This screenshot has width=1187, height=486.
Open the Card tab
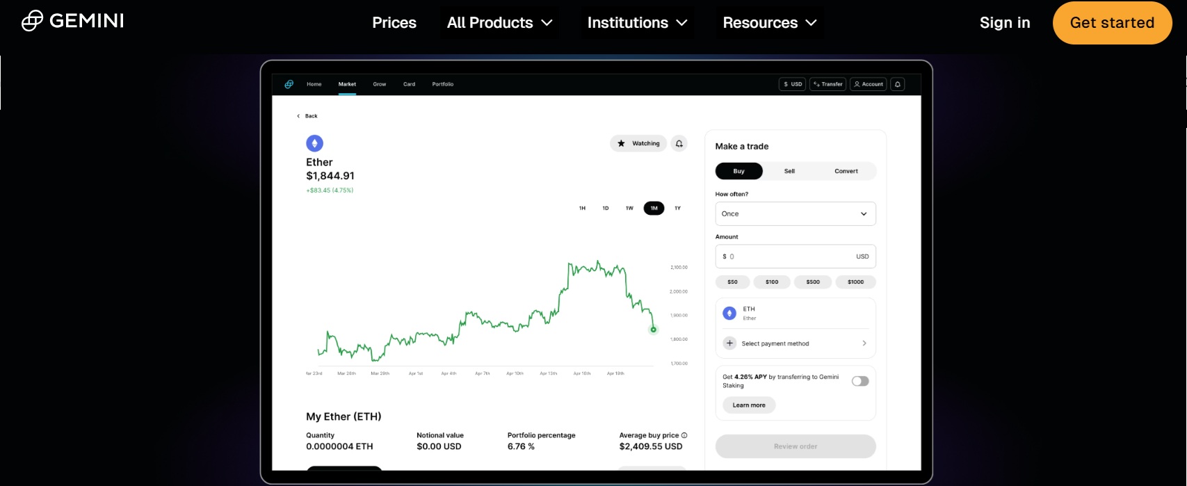409,84
